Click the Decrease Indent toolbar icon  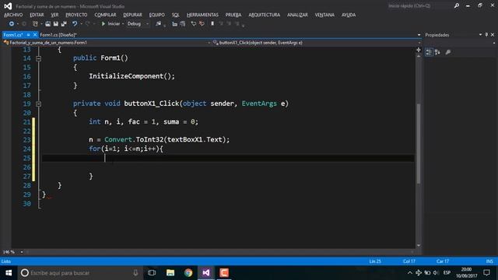click(x=174, y=24)
